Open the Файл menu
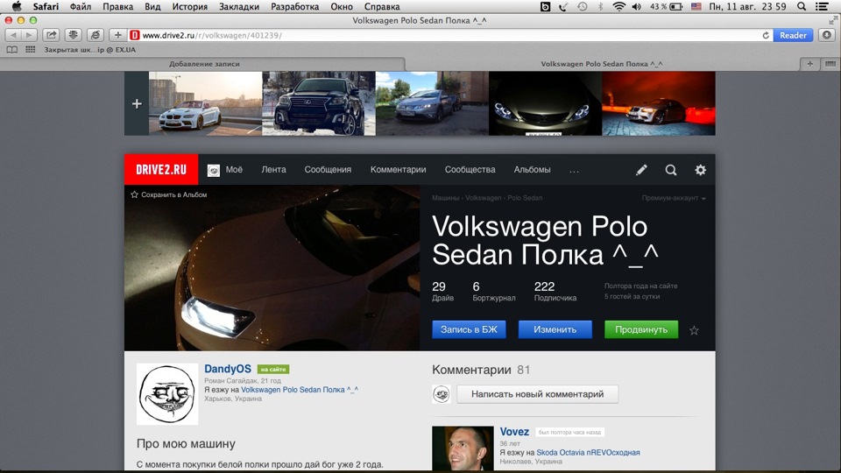The image size is (841, 473). tap(81, 6)
